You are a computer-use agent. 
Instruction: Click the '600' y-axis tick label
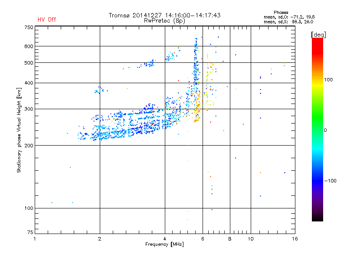(x=29, y=46)
